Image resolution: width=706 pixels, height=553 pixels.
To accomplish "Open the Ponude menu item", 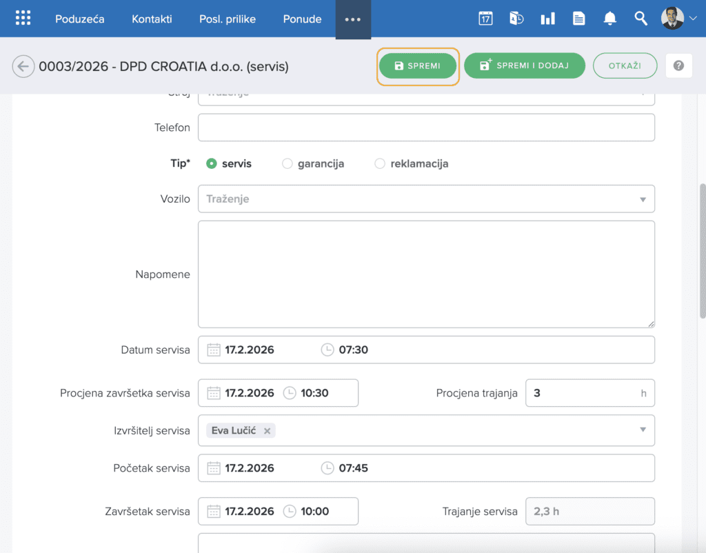I will click(x=302, y=19).
